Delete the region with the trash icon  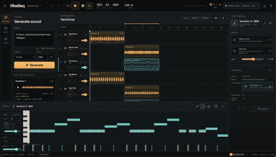[271, 23]
